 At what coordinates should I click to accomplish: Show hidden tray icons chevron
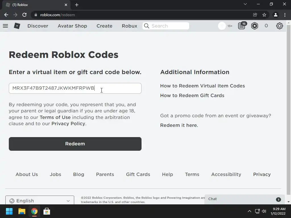[250, 211]
